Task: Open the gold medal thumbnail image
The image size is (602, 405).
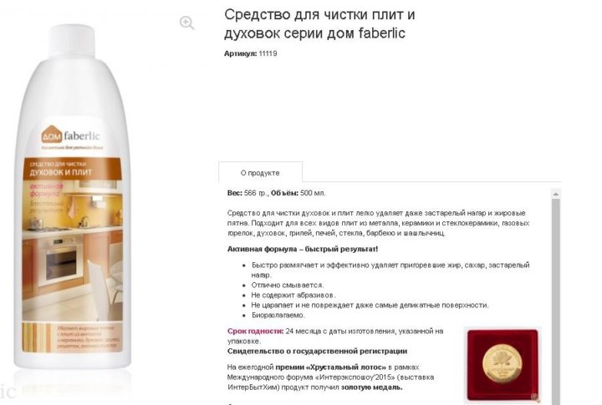Action: point(502,365)
